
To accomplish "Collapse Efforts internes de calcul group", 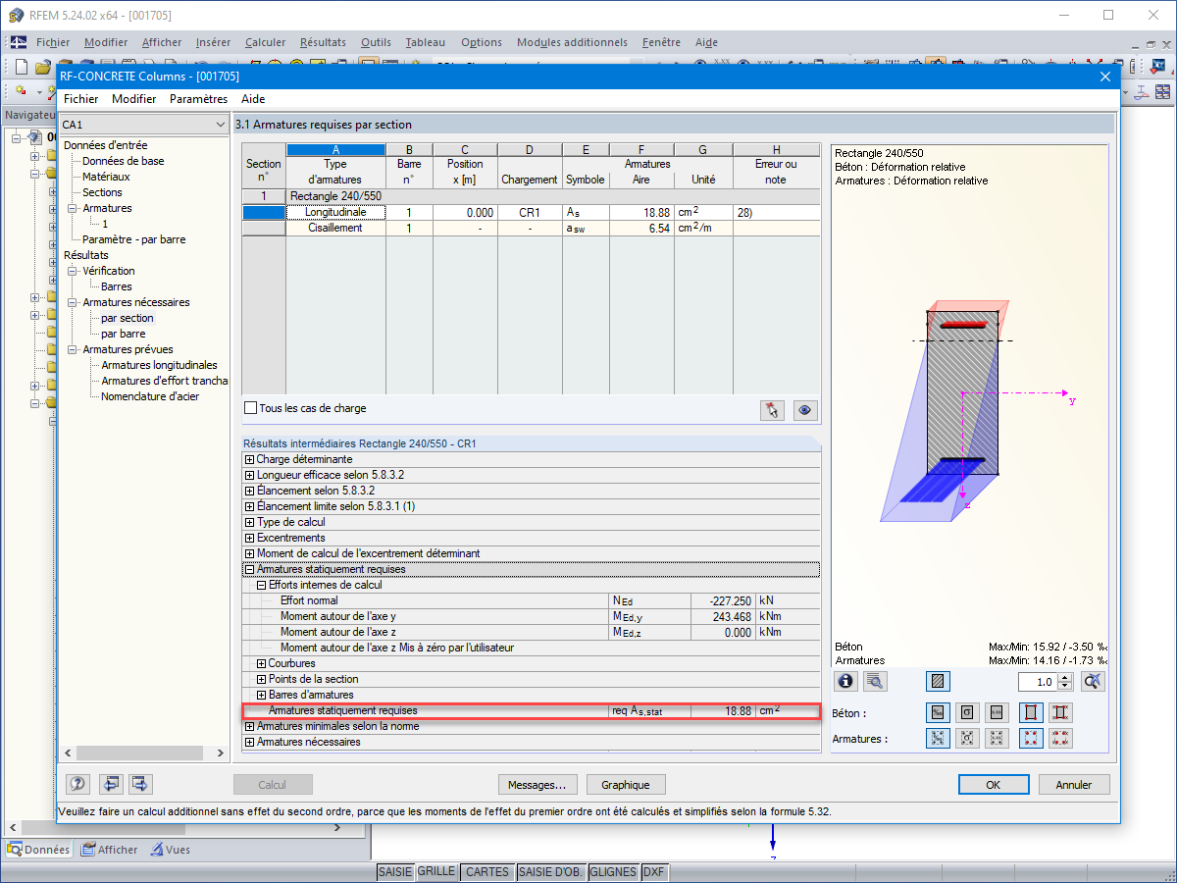I will point(261,585).
